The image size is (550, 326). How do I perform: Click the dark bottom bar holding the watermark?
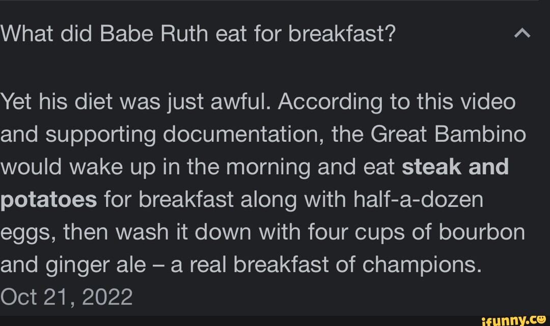point(275,321)
